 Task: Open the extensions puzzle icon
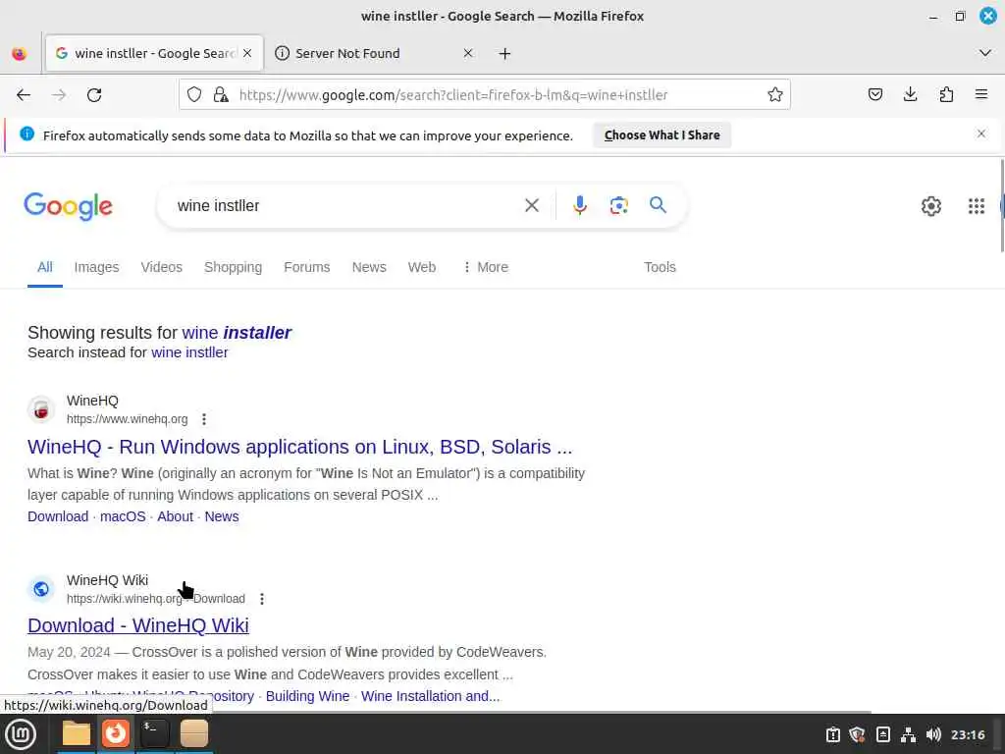click(x=946, y=95)
